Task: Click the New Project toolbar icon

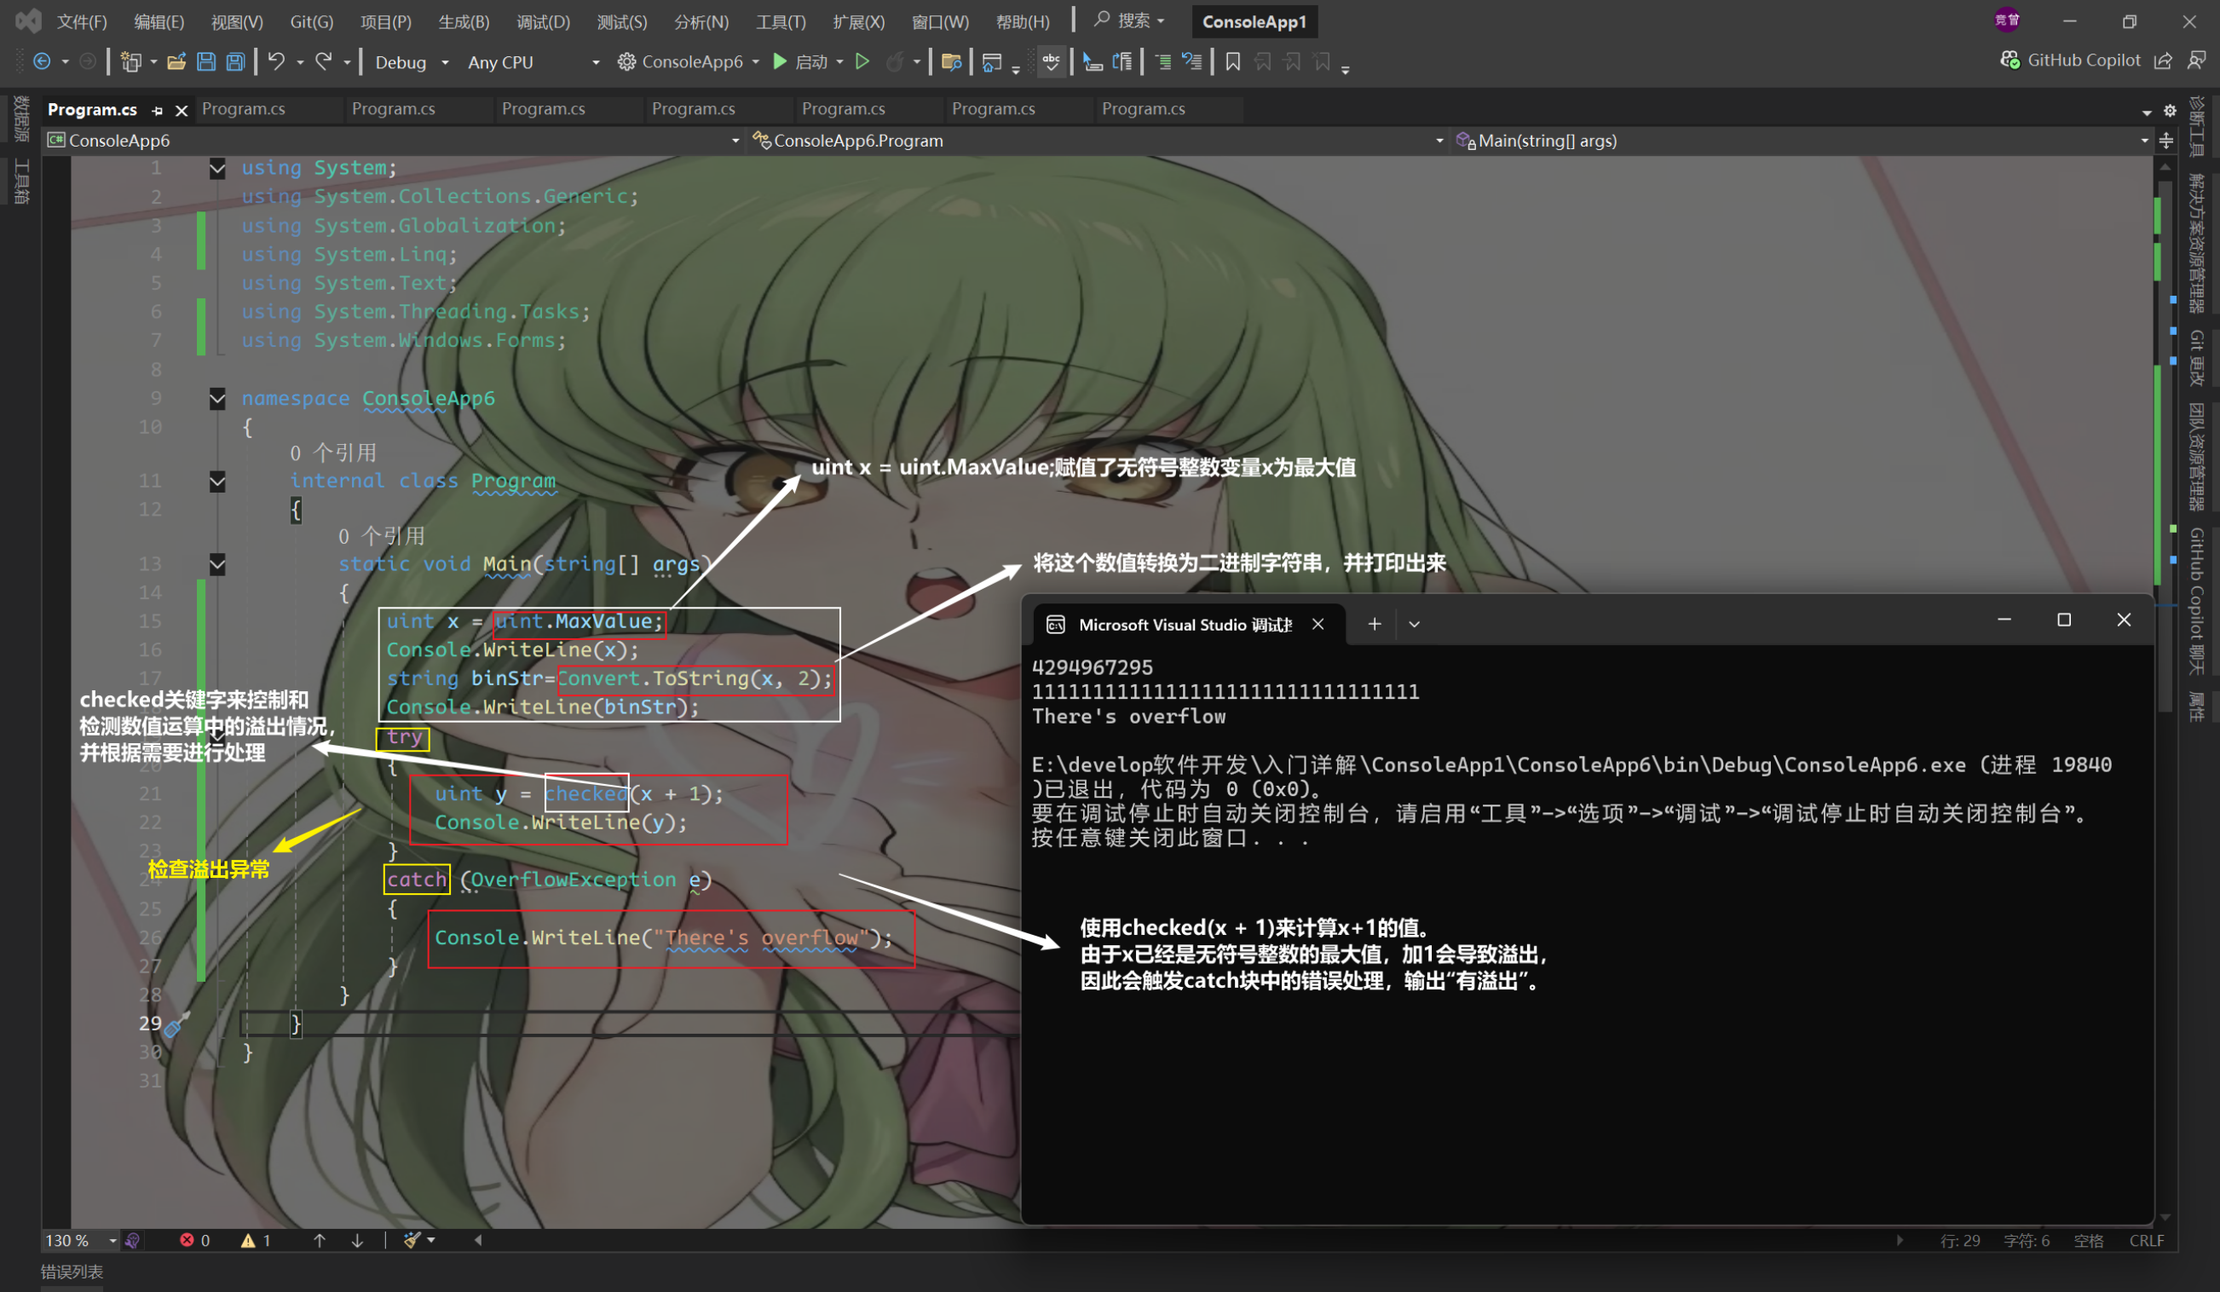Action: point(130,61)
